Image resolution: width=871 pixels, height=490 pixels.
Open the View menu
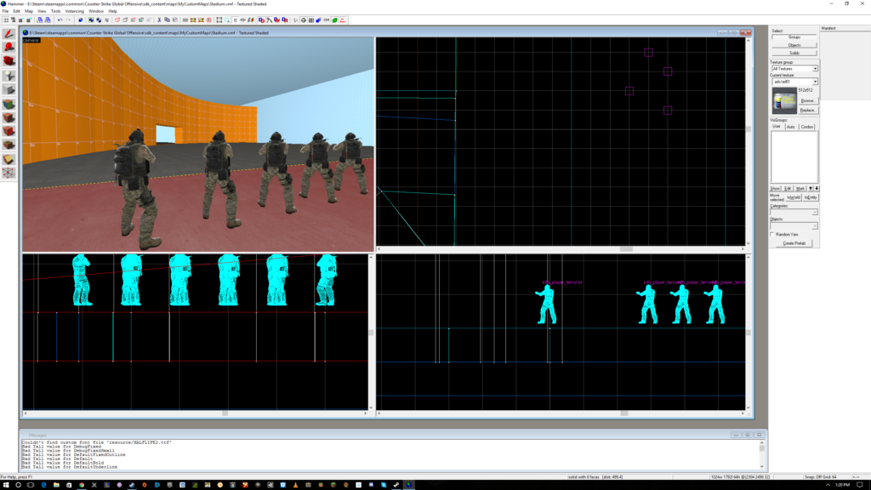click(x=42, y=11)
